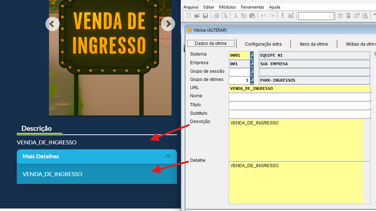
Task: Open the Módulos menu
Action: [x=227, y=7]
